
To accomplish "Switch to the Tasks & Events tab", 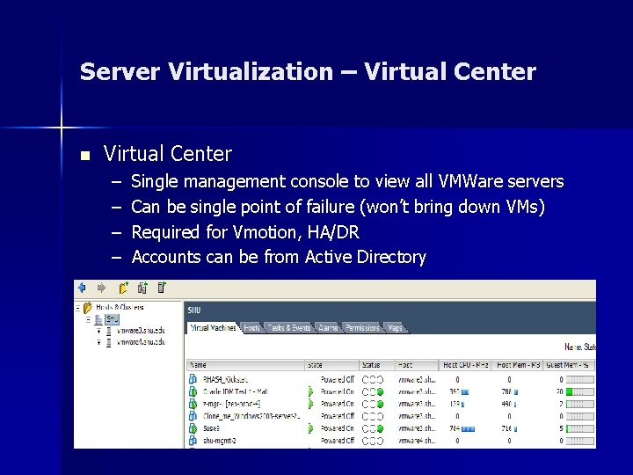I will [x=289, y=327].
